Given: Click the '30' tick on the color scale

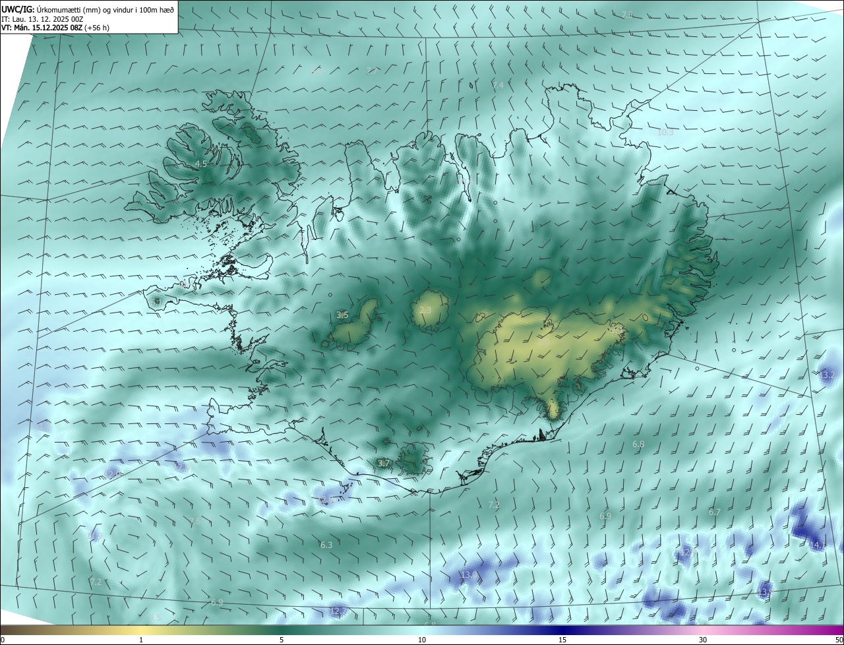Looking at the screenshot, I should click(703, 640).
